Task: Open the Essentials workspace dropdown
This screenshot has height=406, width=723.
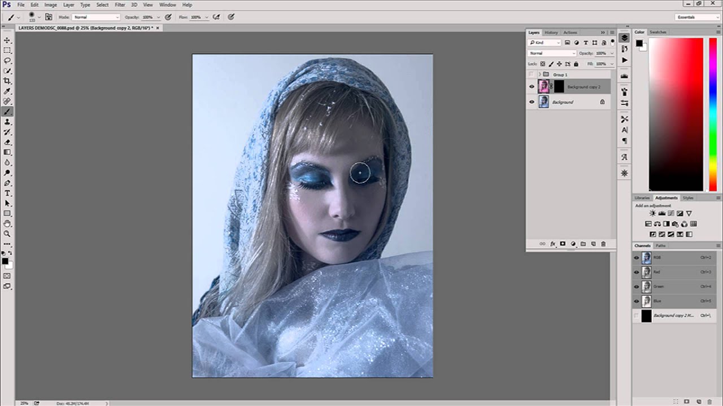Action: [x=697, y=17]
